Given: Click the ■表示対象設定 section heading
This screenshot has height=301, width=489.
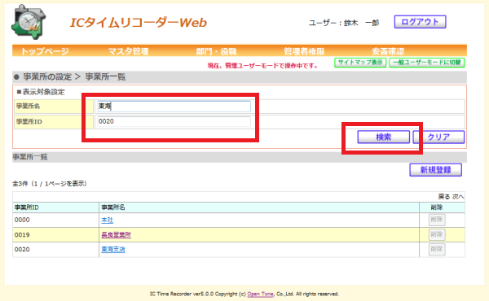Looking at the screenshot, I should 41,92.
